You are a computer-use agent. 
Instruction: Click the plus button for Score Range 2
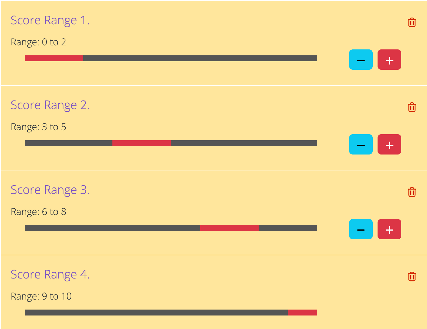389,145
